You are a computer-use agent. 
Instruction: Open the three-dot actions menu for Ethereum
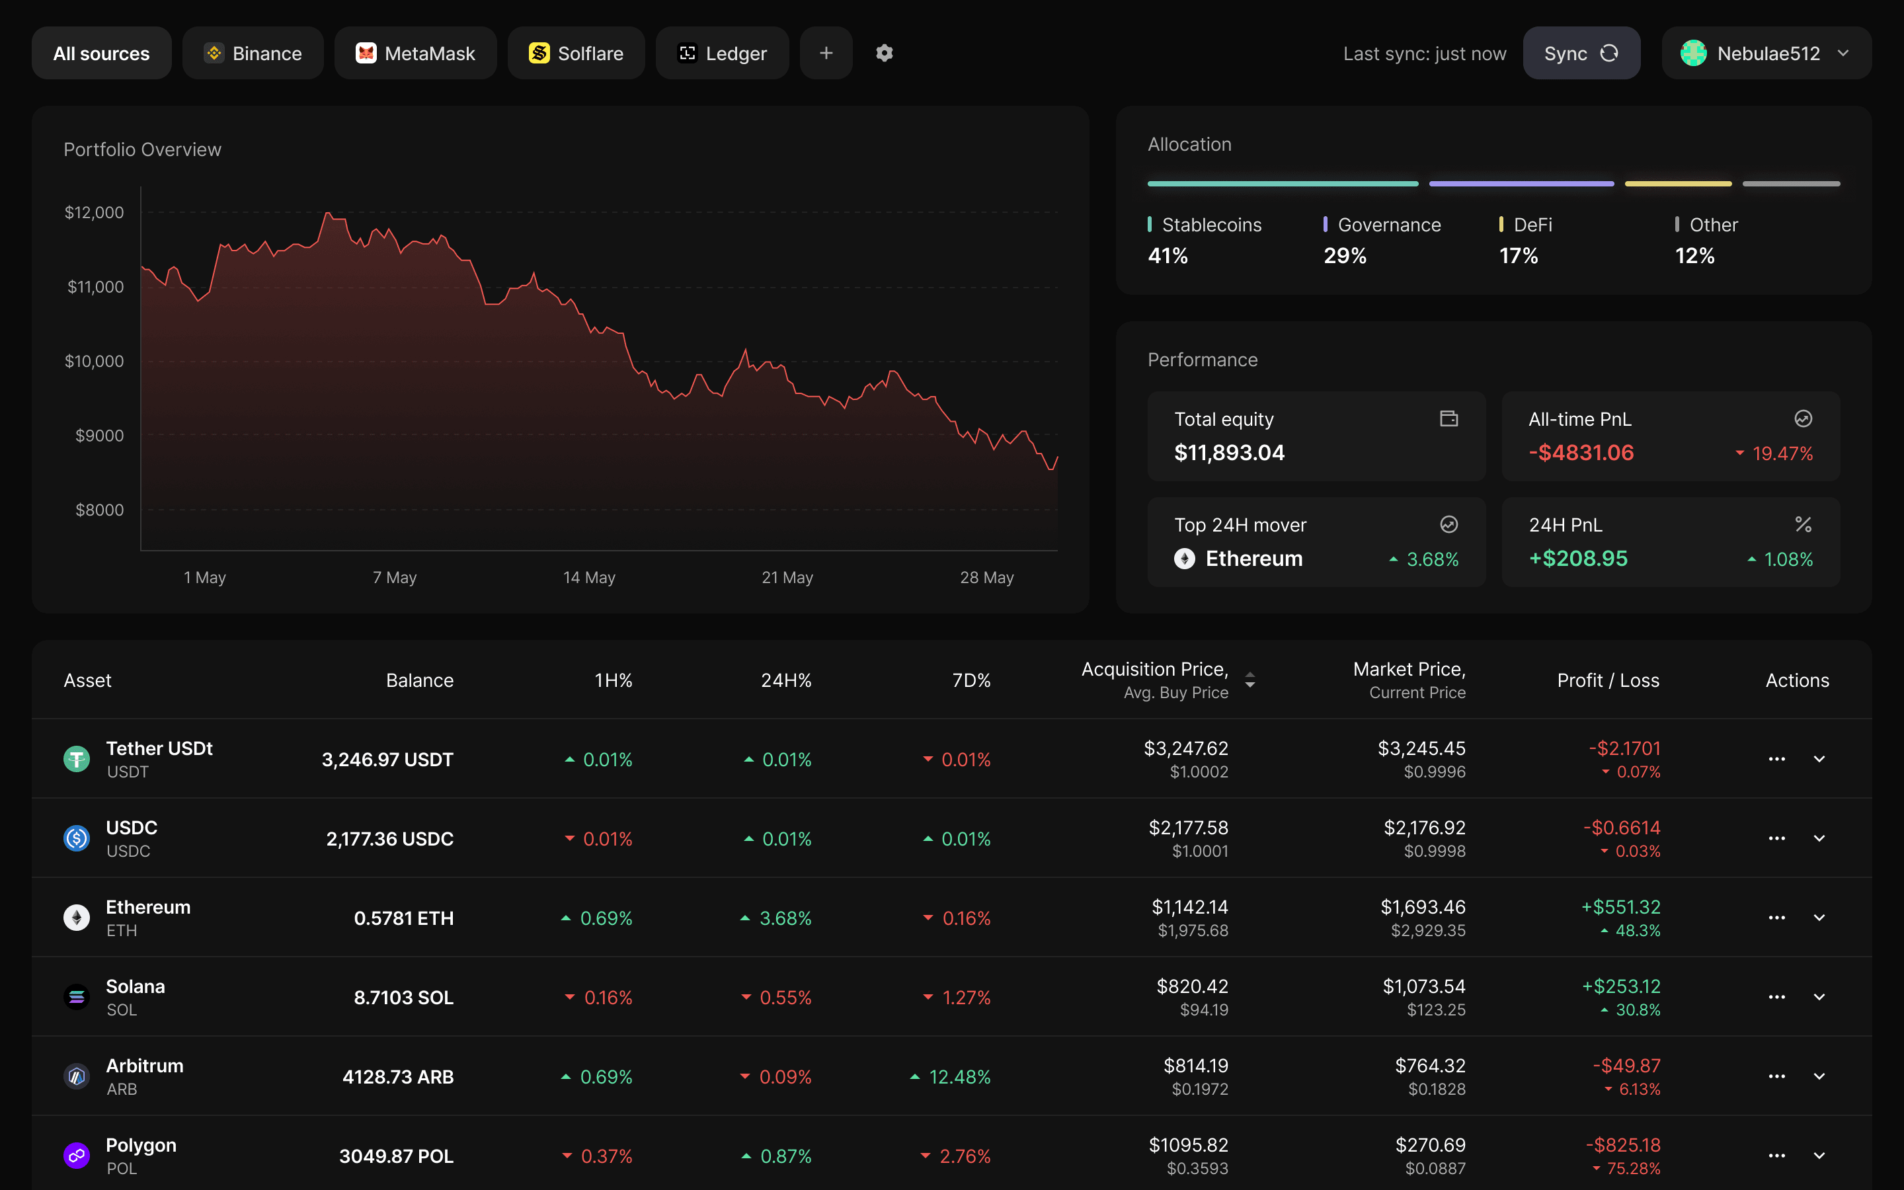coord(1776,918)
